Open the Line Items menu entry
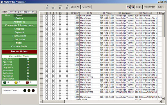The image size is (167, 105). (x=19, y=39)
